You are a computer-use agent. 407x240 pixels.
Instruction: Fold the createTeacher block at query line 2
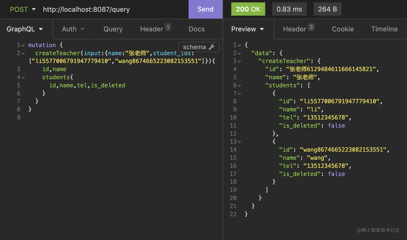23,54
